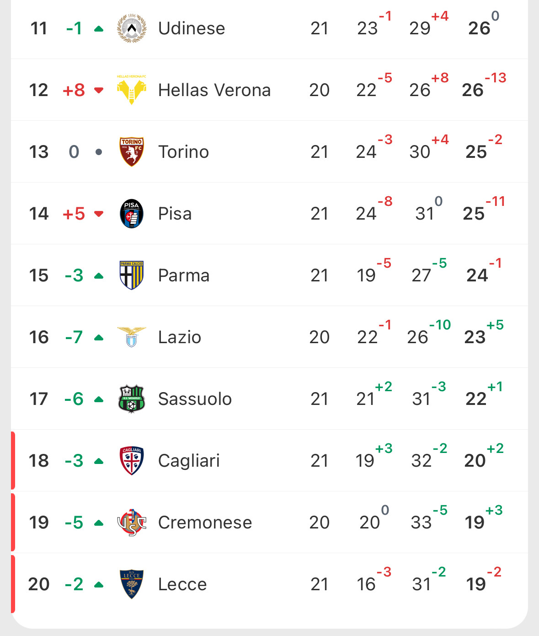Click Udinese's rank number 11
The width and height of the screenshot is (539, 636).
pyautogui.click(x=39, y=28)
